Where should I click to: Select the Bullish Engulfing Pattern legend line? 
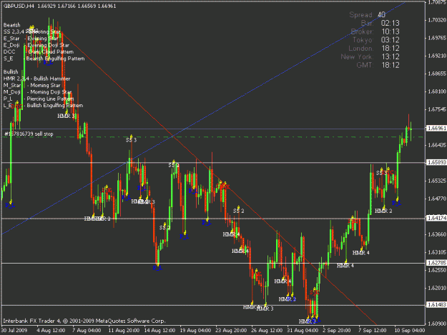44,105
